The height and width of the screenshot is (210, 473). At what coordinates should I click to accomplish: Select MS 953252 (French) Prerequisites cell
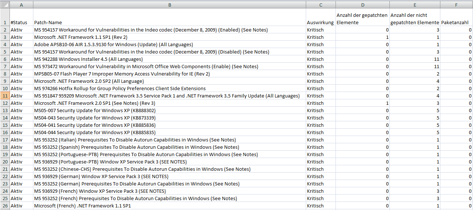tap(169, 198)
